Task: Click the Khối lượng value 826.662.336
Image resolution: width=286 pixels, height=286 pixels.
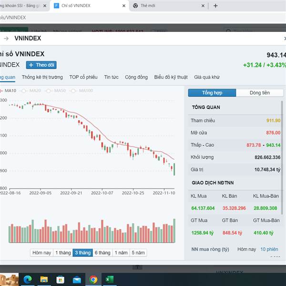Action: (267, 157)
